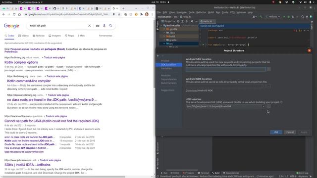Clear the Google search box with the X
The width and height of the screenshot is (317, 178).
point(89,26)
